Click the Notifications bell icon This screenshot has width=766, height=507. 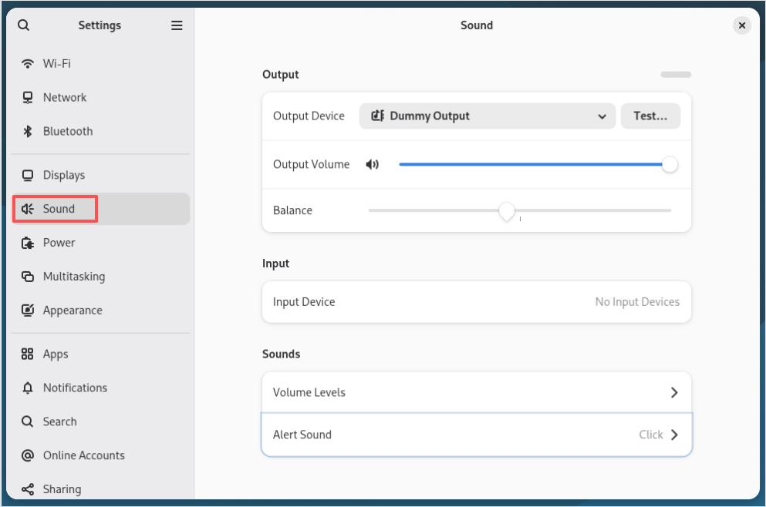(x=28, y=388)
